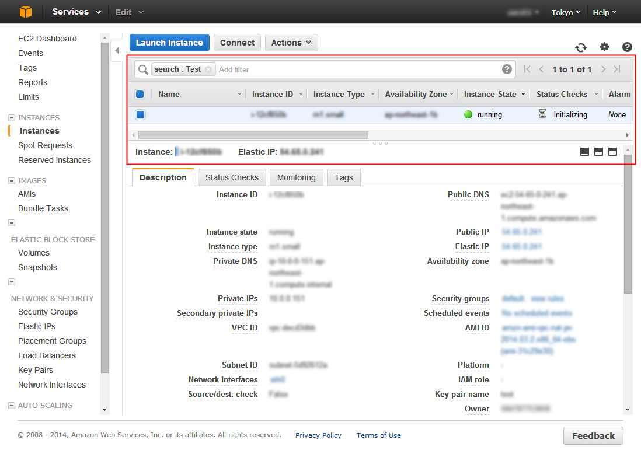Collapse the left navigation pane arrow
641x450 pixels.
117,51
